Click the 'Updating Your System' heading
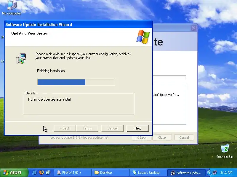237x177 pixels. coord(30,33)
